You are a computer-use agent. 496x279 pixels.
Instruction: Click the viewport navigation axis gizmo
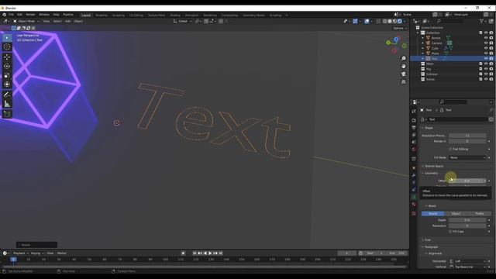(396, 44)
